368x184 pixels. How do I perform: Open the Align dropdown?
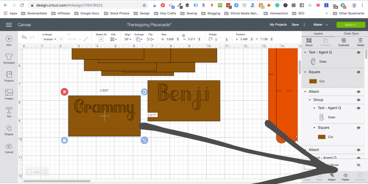pyautogui.click(x=127, y=39)
